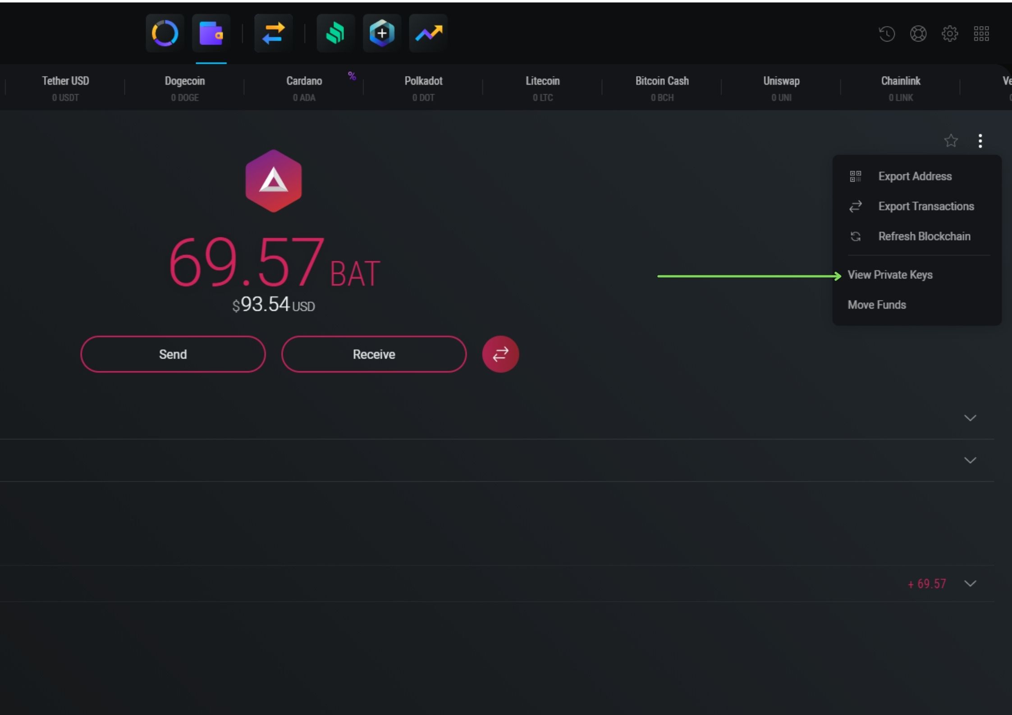This screenshot has height=715, width=1012.
Task: Select the Wallet icon in top bar
Action: (211, 33)
